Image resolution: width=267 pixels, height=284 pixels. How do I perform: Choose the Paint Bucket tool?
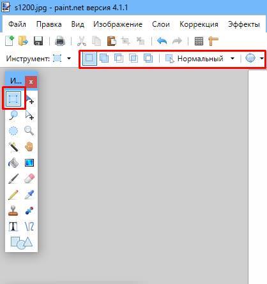click(x=13, y=163)
